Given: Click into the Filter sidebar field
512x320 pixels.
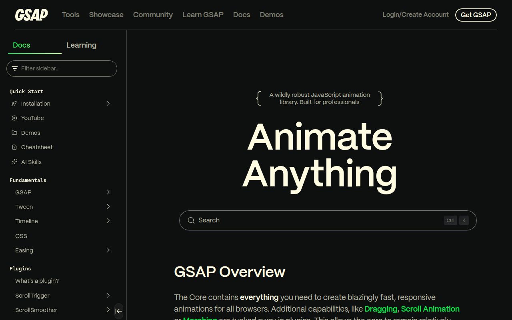Looking at the screenshot, I should click(x=62, y=68).
